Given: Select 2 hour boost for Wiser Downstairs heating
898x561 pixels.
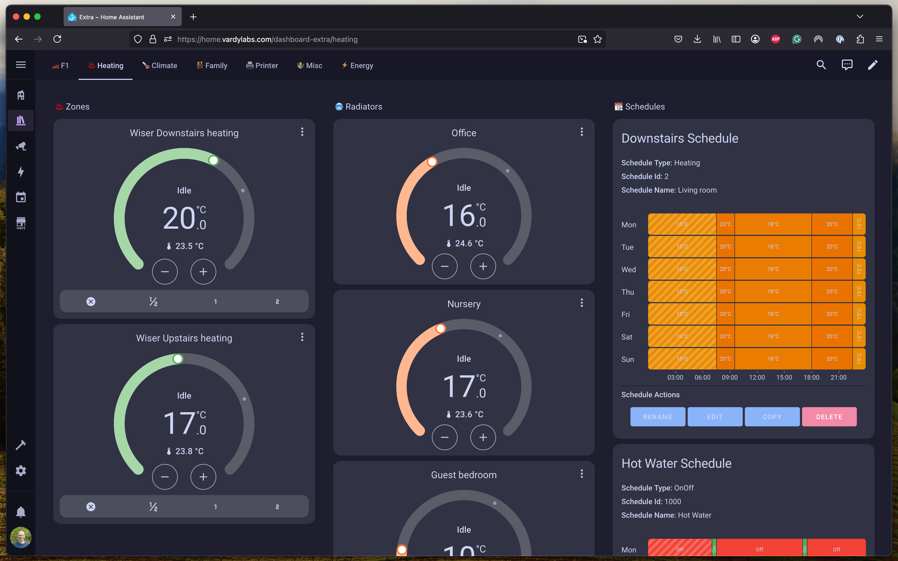Looking at the screenshot, I should click(277, 302).
